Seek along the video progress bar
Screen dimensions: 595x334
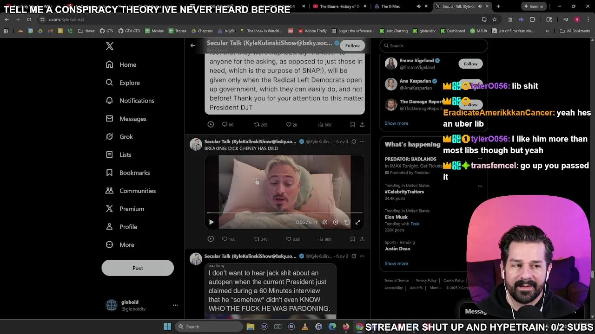[x=284, y=213]
